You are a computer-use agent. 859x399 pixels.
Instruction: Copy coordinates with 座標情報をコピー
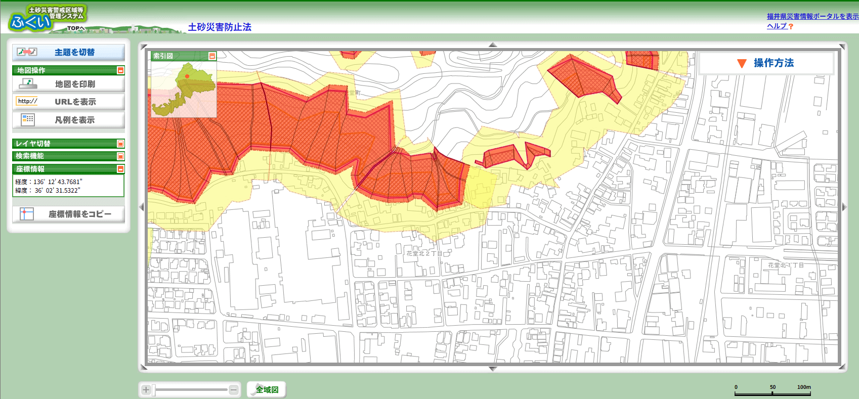[68, 214]
